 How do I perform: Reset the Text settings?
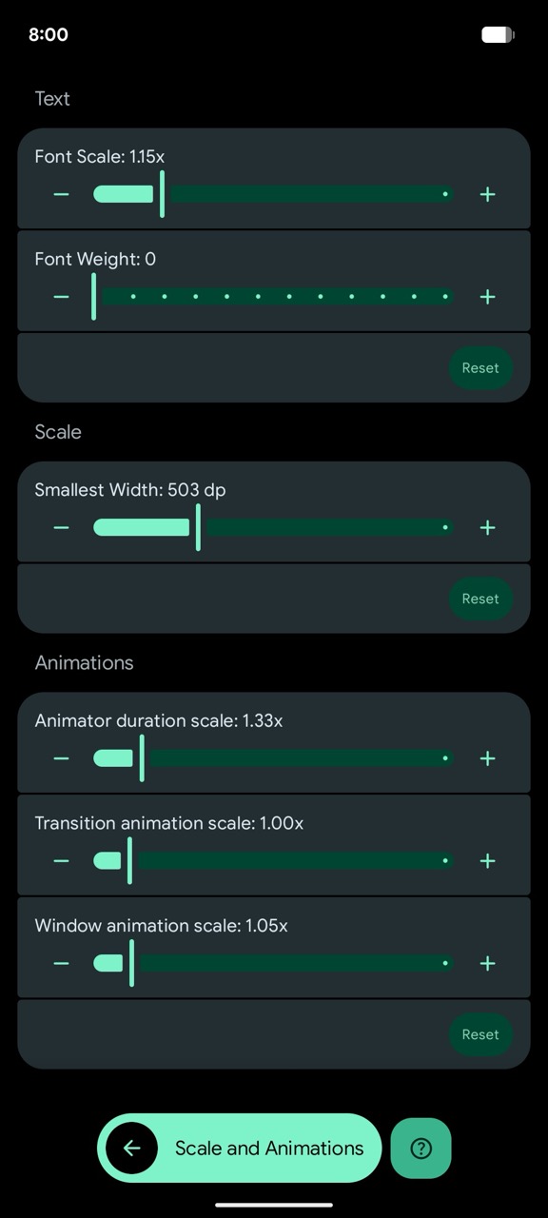(x=480, y=367)
